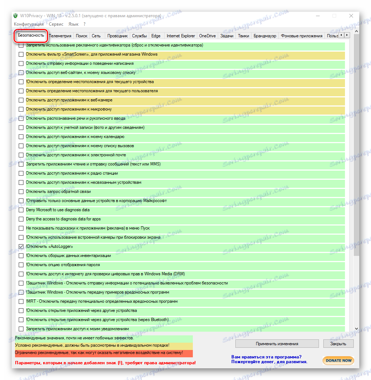The width and height of the screenshot is (371, 380).
Task: Check "Отключить доступ приложениям к микрофону"
Action: coord(21,109)
